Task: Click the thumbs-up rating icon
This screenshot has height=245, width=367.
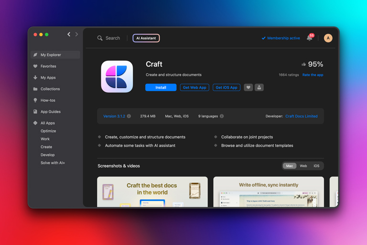Action: coord(304,64)
